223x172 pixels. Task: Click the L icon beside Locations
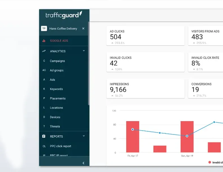tap(44, 108)
